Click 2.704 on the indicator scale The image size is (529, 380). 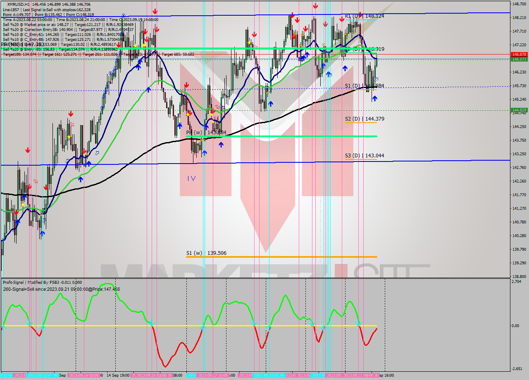(517, 282)
